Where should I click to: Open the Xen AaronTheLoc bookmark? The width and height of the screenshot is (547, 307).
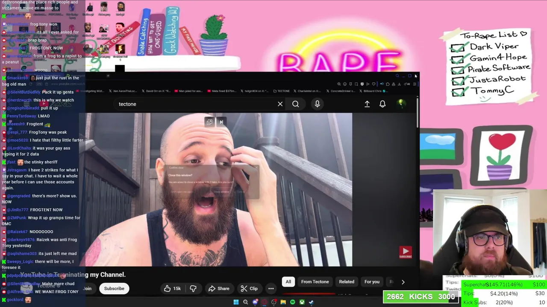pyautogui.click(x=123, y=91)
